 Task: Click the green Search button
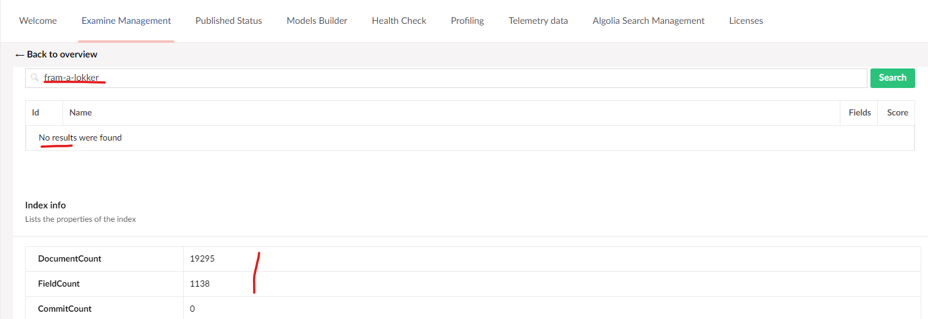892,78
